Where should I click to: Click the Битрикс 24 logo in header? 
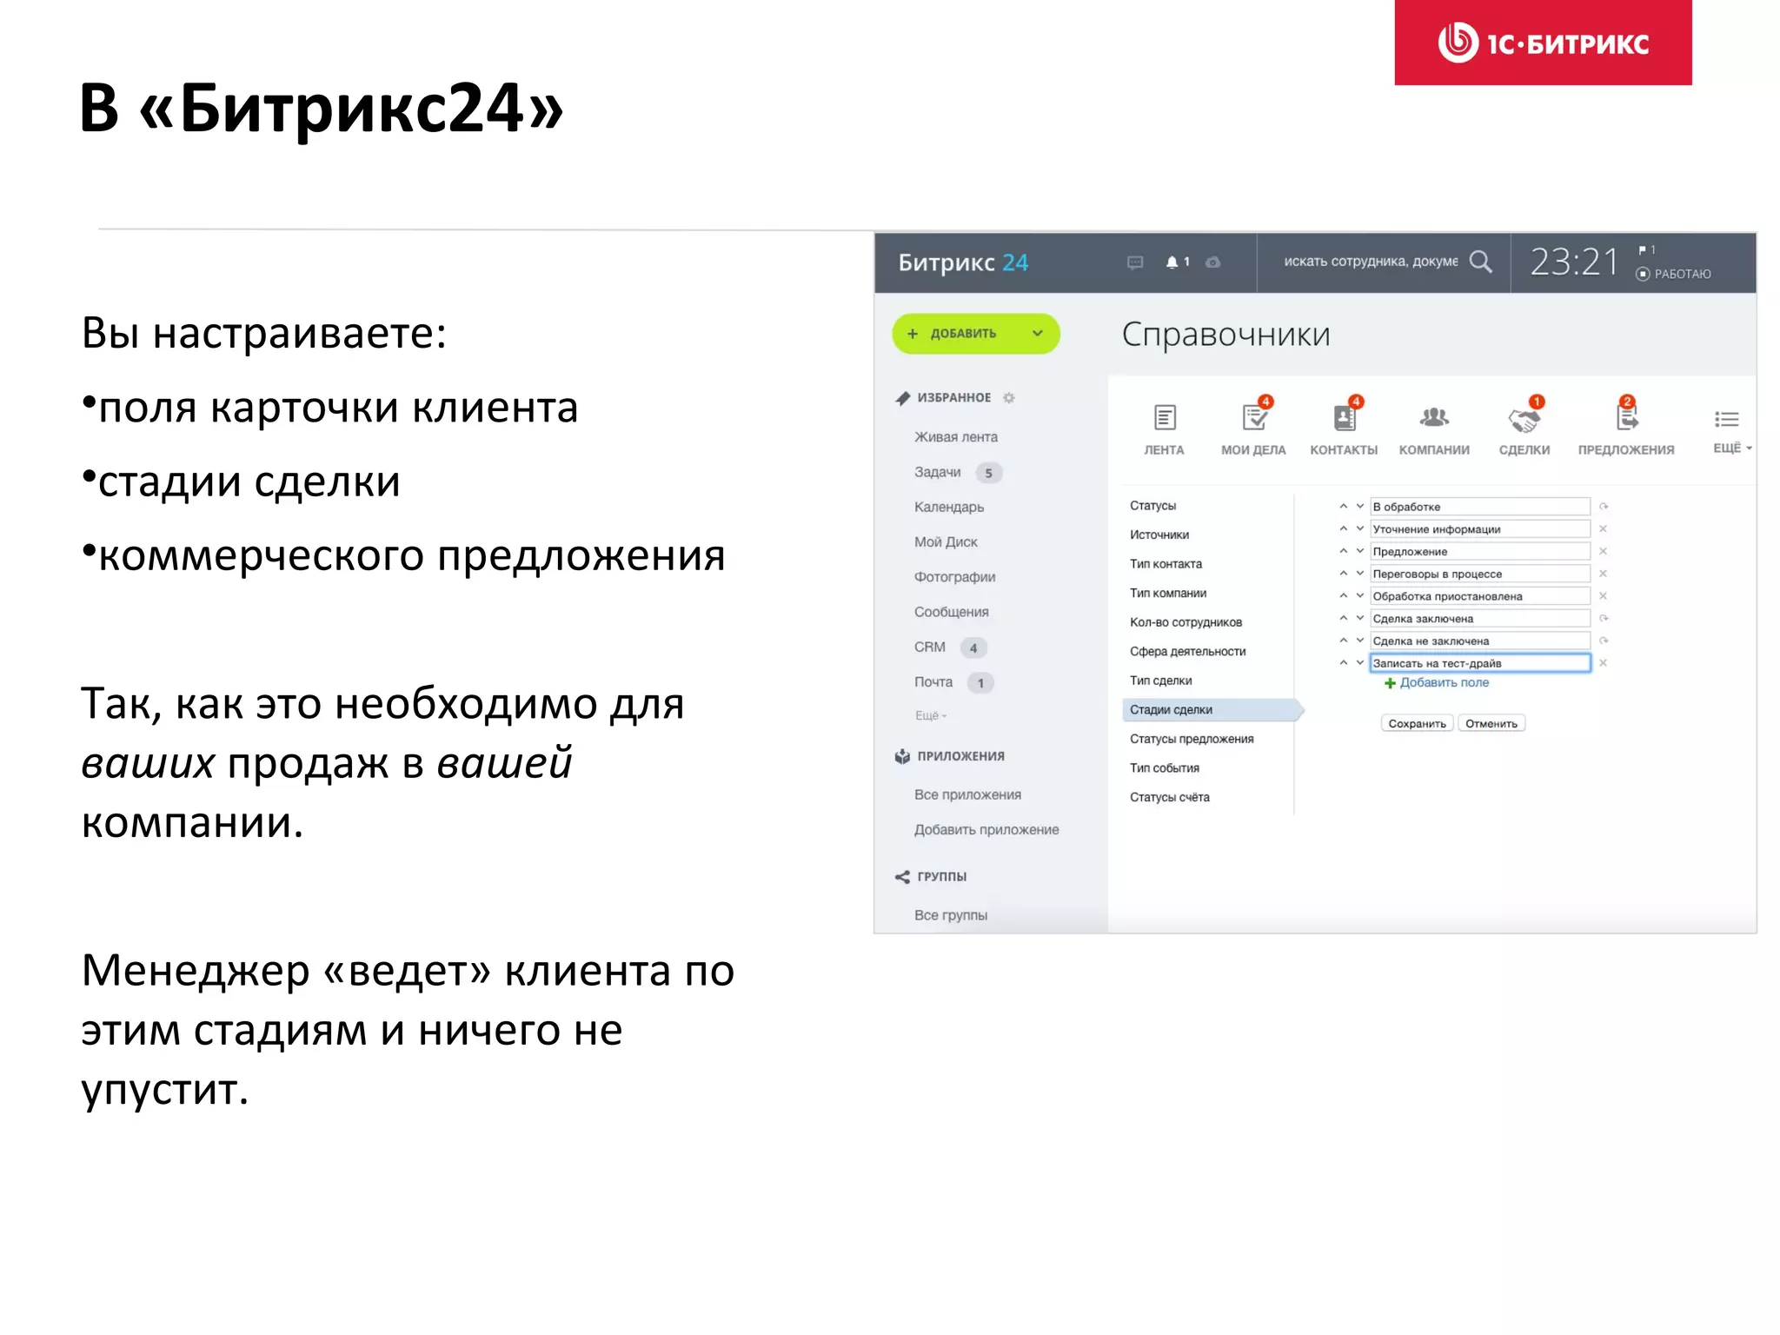click(963, 262)
